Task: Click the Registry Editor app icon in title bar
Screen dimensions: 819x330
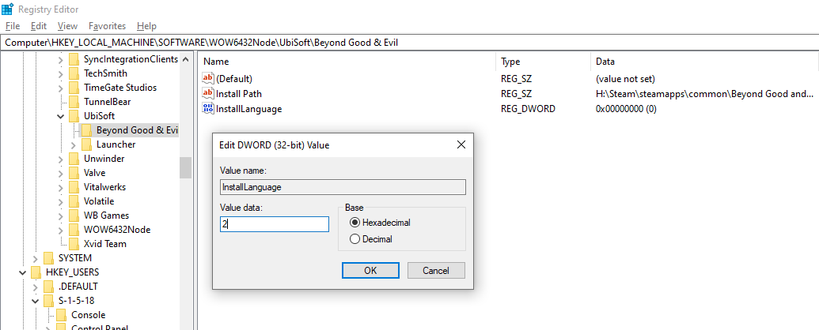Action: coord(7,9)
